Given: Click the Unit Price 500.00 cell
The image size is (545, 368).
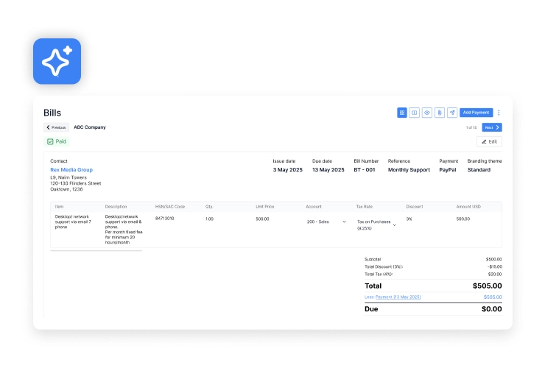Looking at the screenshot, I should pyautogui.click(x=262, y=219).
